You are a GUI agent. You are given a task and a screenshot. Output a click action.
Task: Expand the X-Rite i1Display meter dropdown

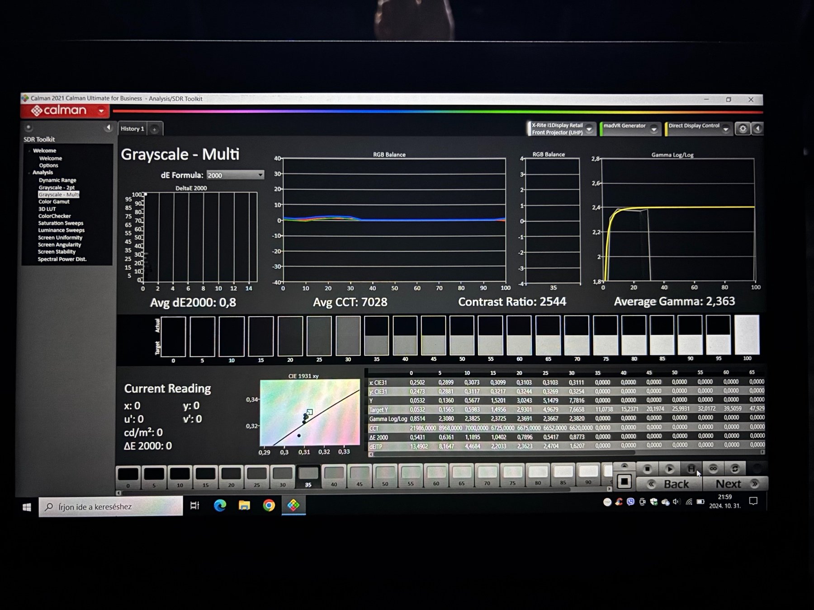point(589,129)
